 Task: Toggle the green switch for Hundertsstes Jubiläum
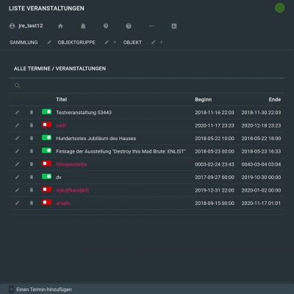(x=46, y=138)
